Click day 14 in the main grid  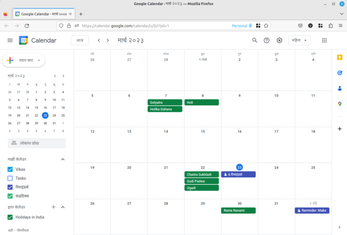[166, 131]
